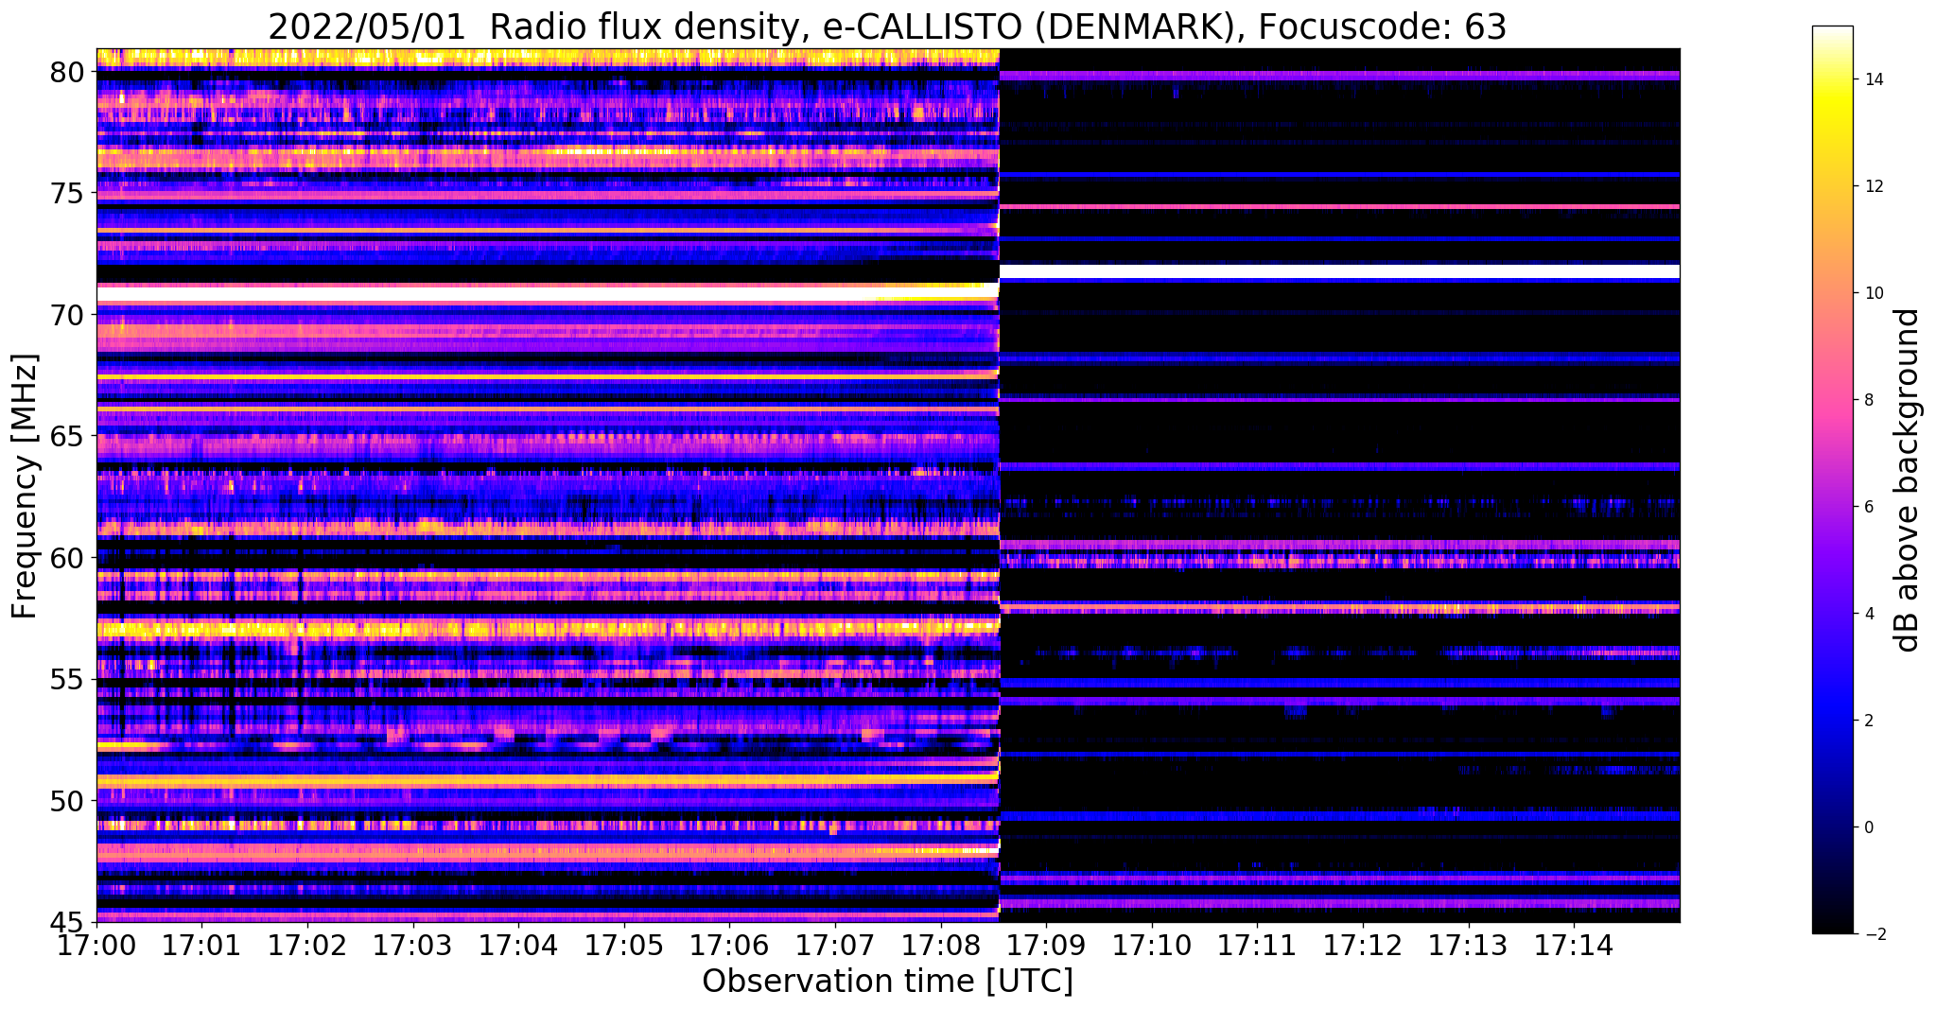Click the colorbar tick label 2
Viewport: 1936px width, 1009px height.
click(x=1868, y=721)
